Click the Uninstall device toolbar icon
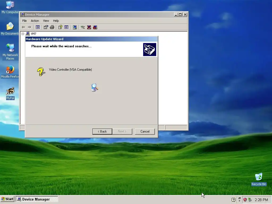Viewport: 272px width, 204px height. pyautogui.click(x=89, y=27)
